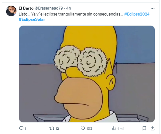The width and height of the screenshot is (161, 134).
Task: Follow the #EclipseSolar hashtag link
Action: click(32, 19)
